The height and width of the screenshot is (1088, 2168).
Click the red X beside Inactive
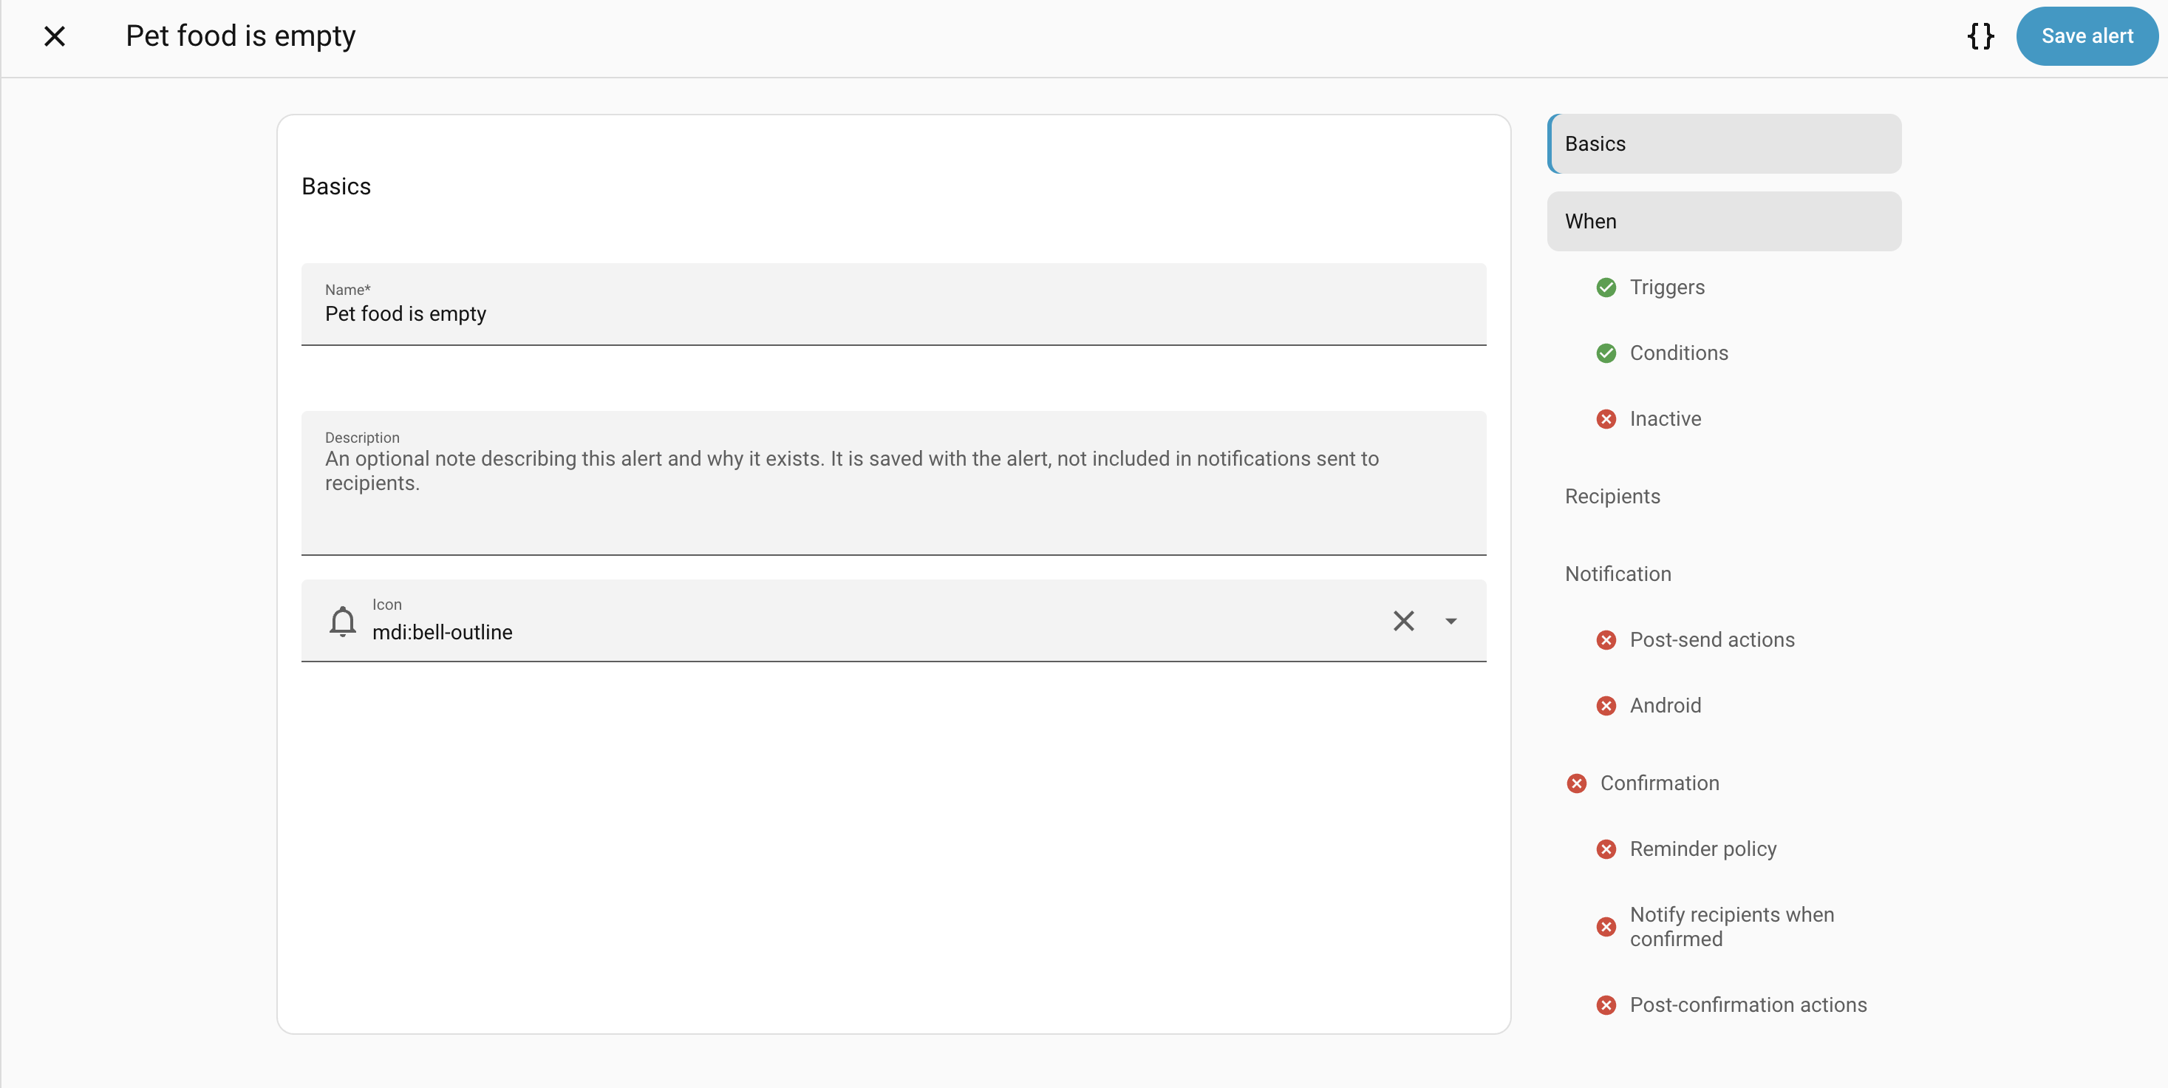pos(1606,418)
